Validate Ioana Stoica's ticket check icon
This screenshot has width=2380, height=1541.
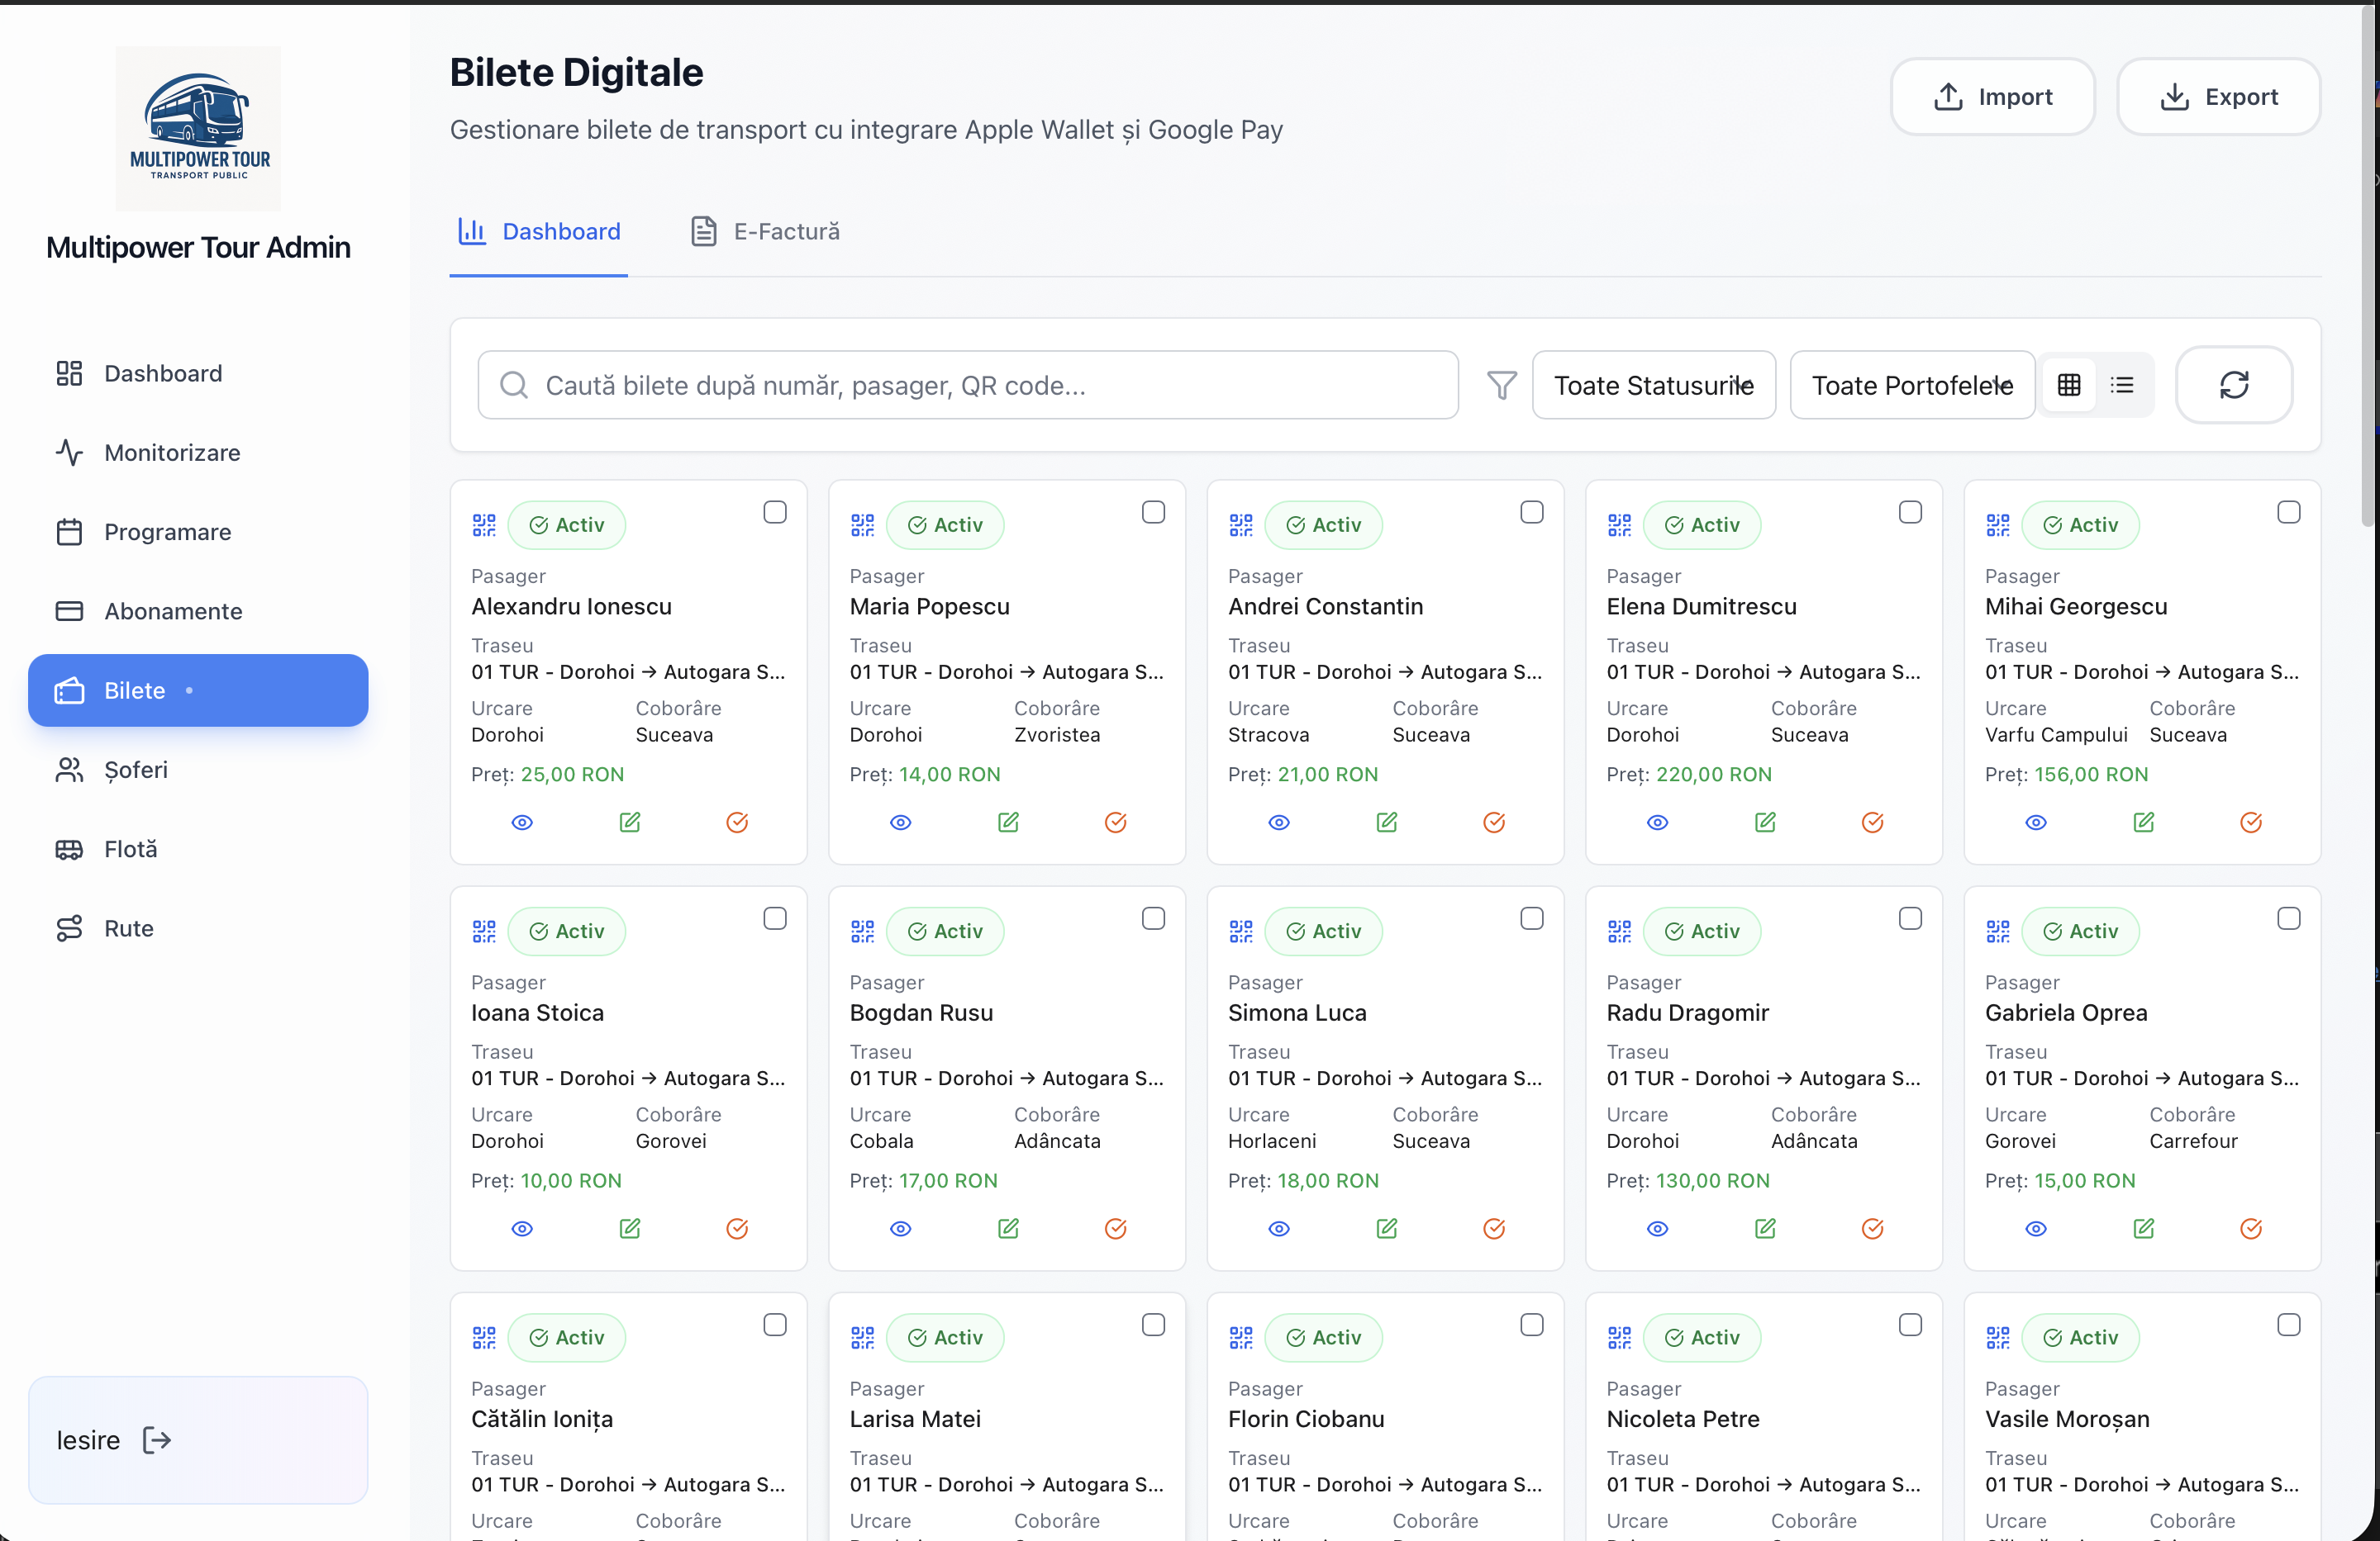click(x=737, y=1228)
